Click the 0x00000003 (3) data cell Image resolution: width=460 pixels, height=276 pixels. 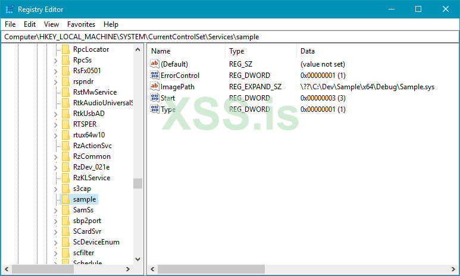coord(323,98)
